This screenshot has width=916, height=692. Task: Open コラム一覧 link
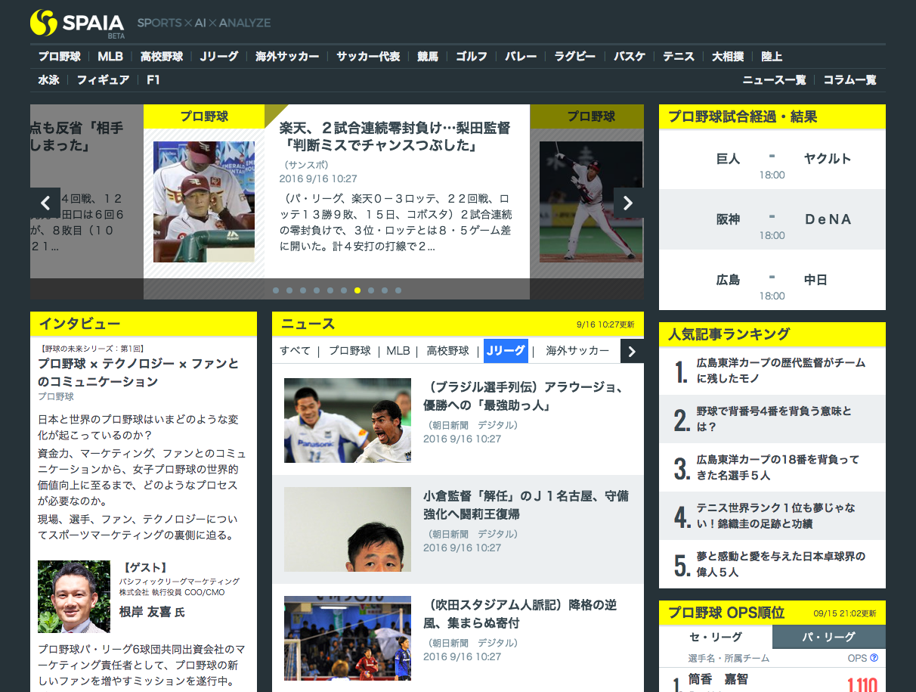click(849, 79)
